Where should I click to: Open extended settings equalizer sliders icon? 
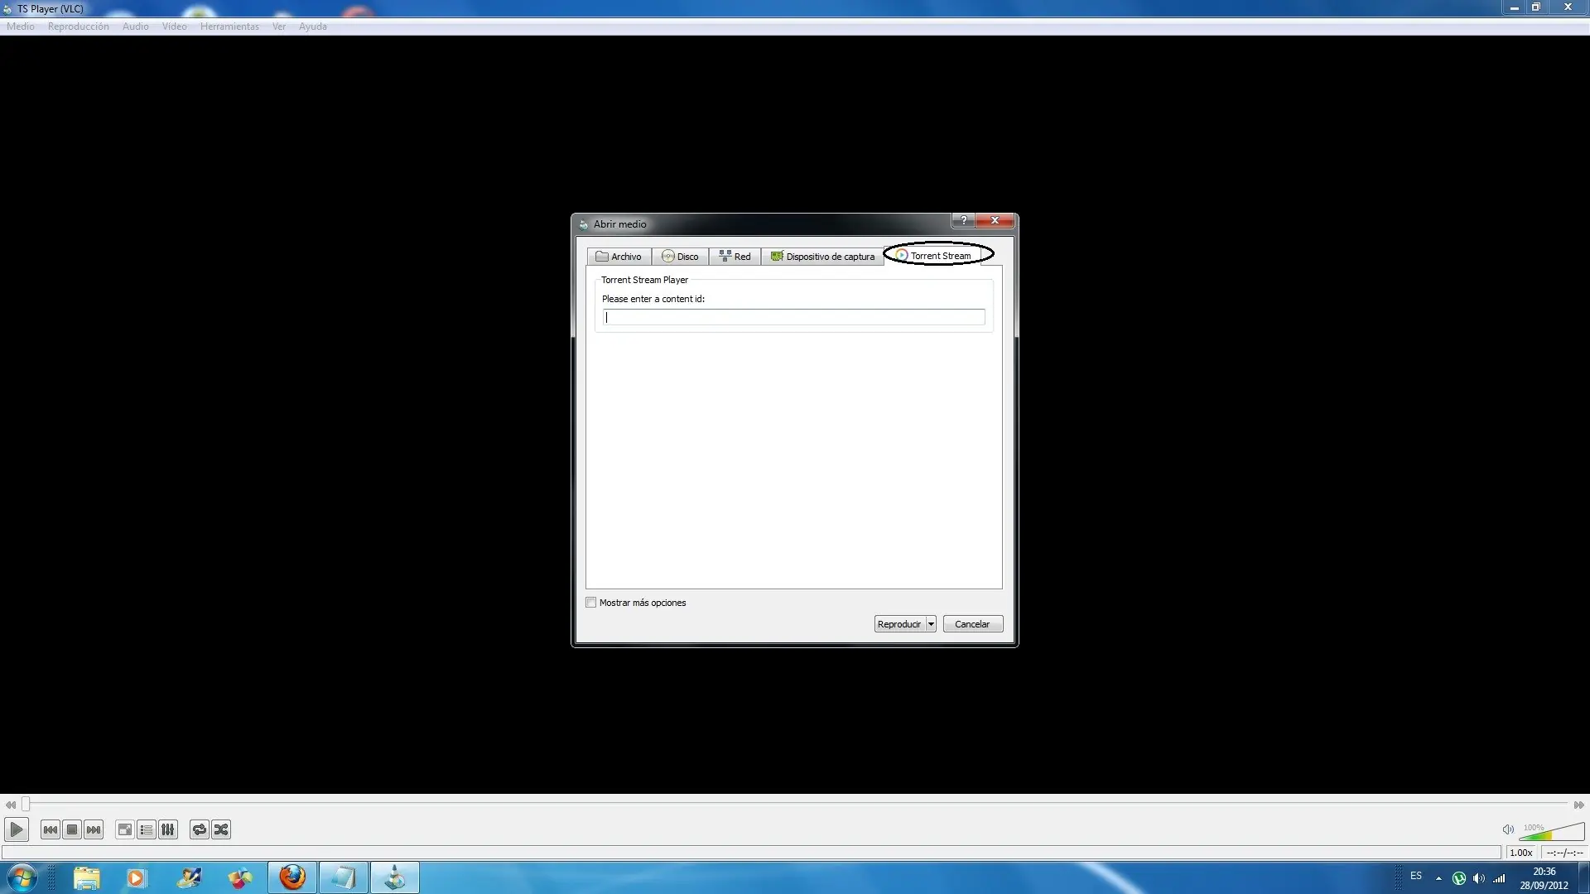pos(168,829)
